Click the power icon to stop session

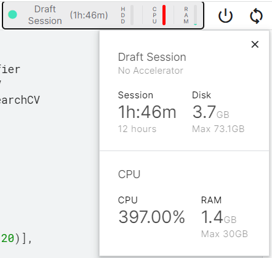tap(225, 16)
